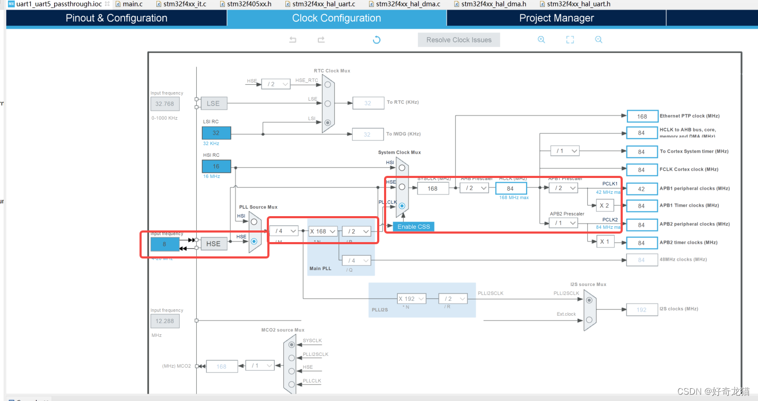Zoom in on the clock diagram
758x401 pixels.
[x=541, y=40]
